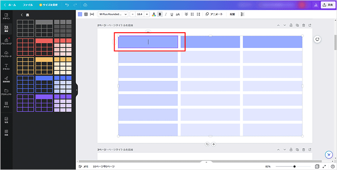Screen dimensions: 337x170
Task: Open the M Plus Rounded font dropdown
Action: (113, 14)
